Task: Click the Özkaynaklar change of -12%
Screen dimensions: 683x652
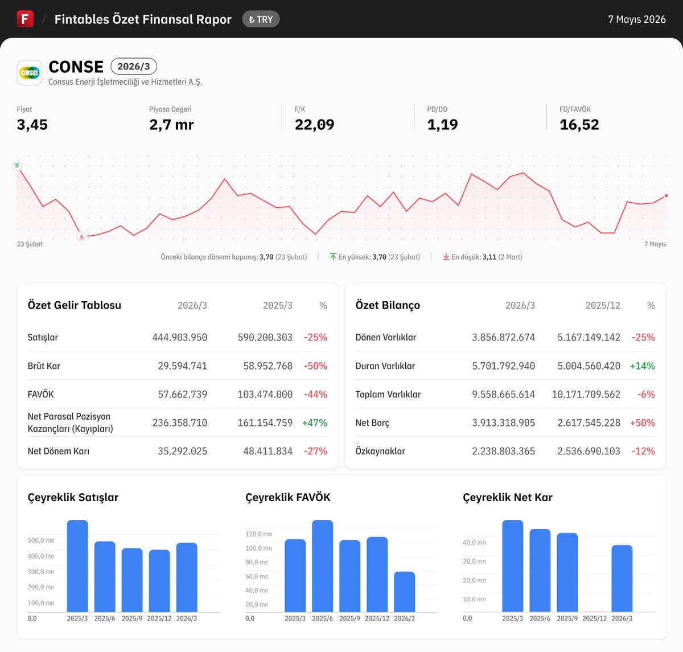Action: coord(643,451)
